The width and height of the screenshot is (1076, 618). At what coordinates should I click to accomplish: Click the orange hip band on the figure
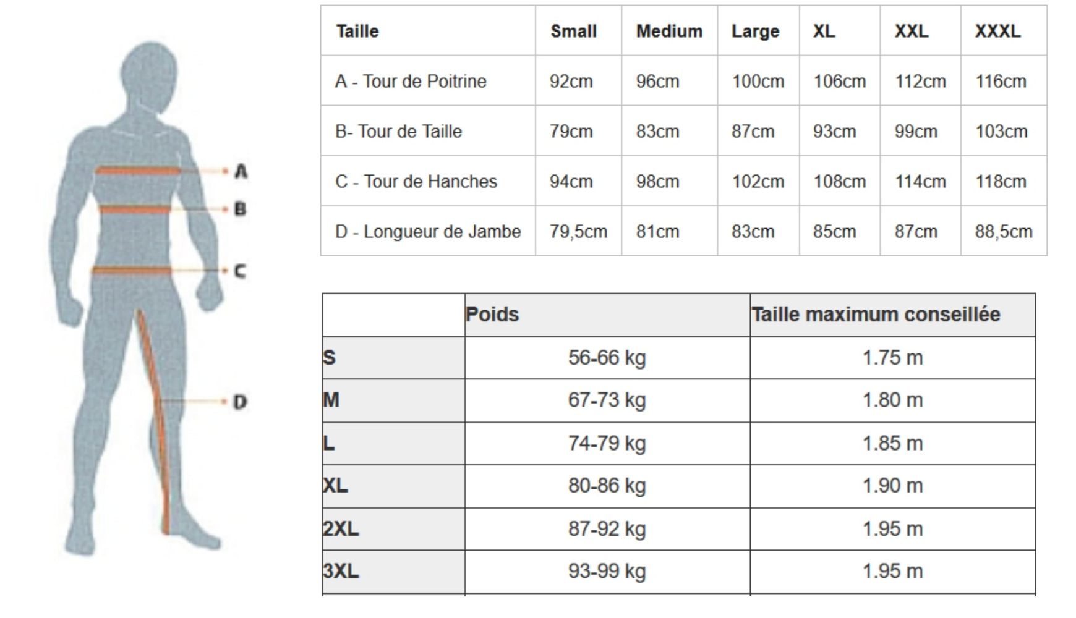pos(131,269)
